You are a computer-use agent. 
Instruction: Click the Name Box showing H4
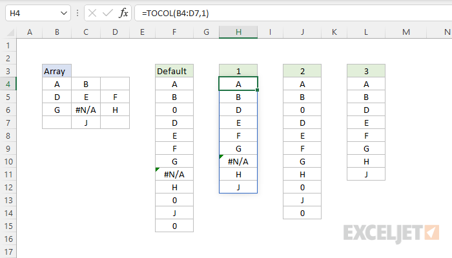[31, 12]
